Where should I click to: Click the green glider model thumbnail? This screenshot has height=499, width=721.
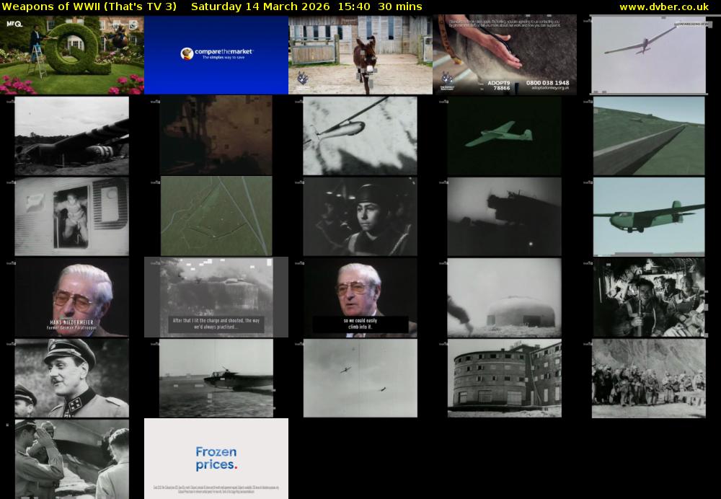504,136
